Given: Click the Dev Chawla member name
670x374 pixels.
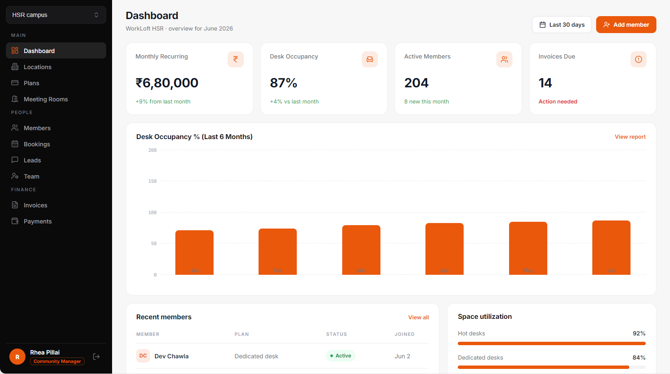Looking at the screenshot, I should (x=172, y=356).
